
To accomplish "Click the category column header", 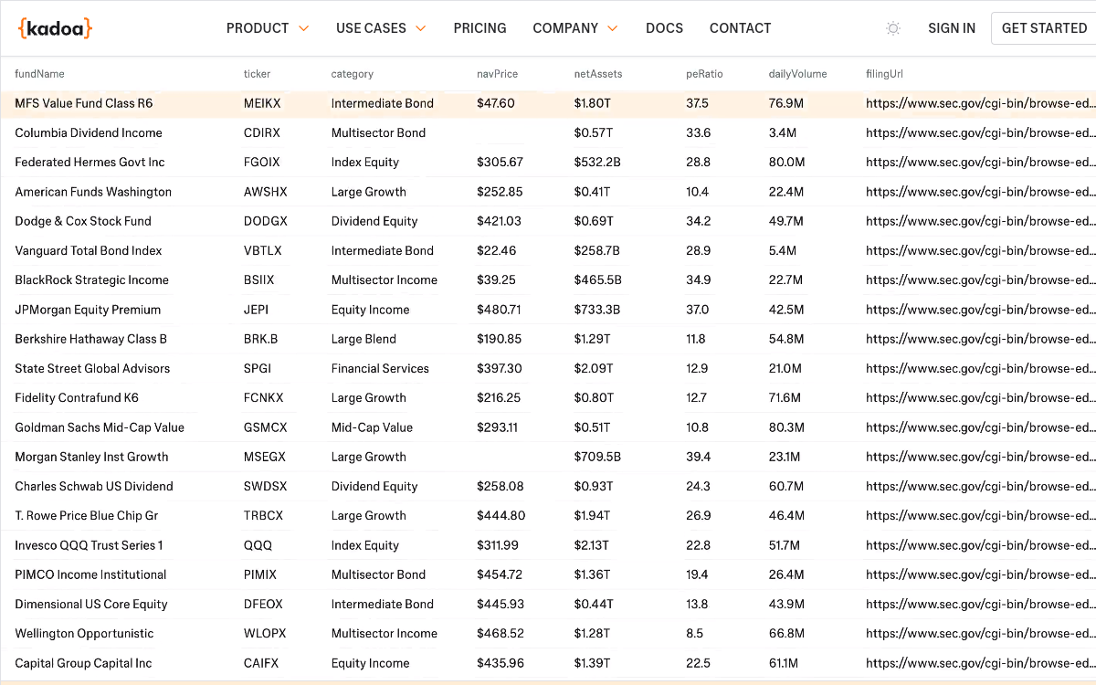I will pyautogui.click(x=352, y=74).
